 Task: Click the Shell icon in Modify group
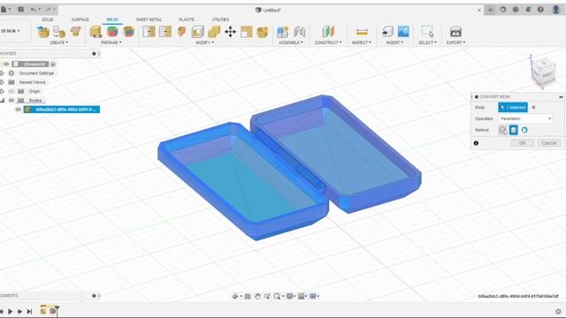197,32
